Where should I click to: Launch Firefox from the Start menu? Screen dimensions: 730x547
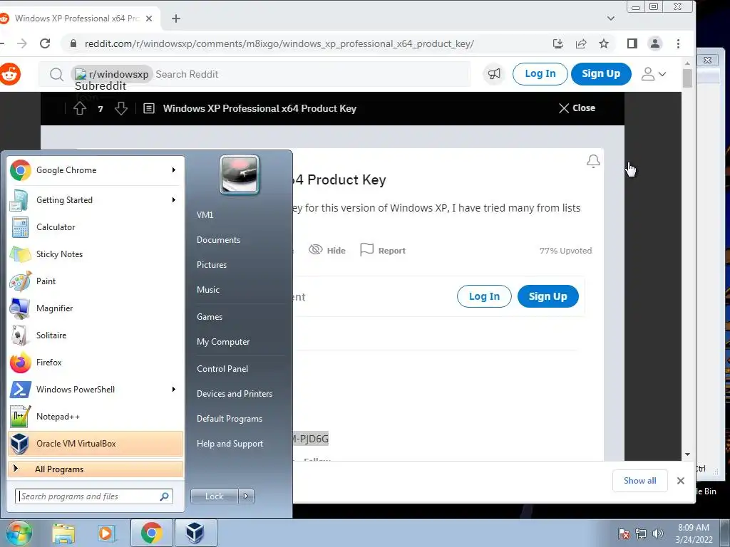(x=96, y=362)
